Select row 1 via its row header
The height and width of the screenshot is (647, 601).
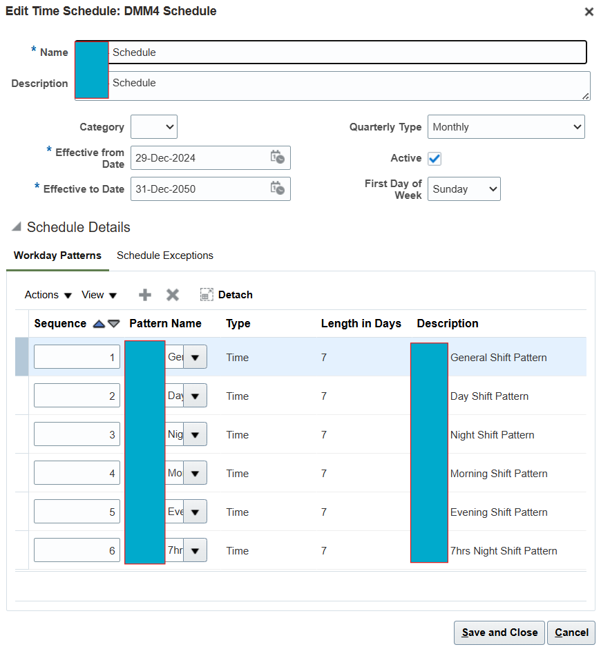point(21,357)
